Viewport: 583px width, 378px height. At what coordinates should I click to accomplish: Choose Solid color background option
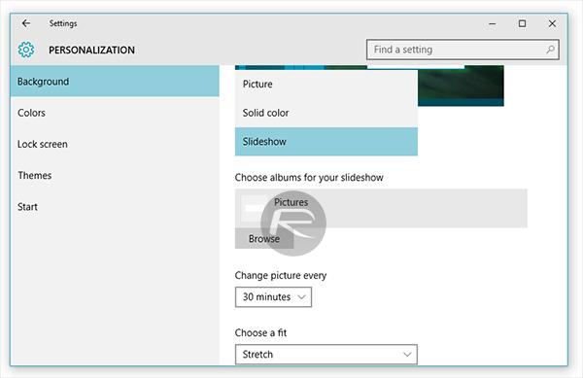[x=326, y=113]
